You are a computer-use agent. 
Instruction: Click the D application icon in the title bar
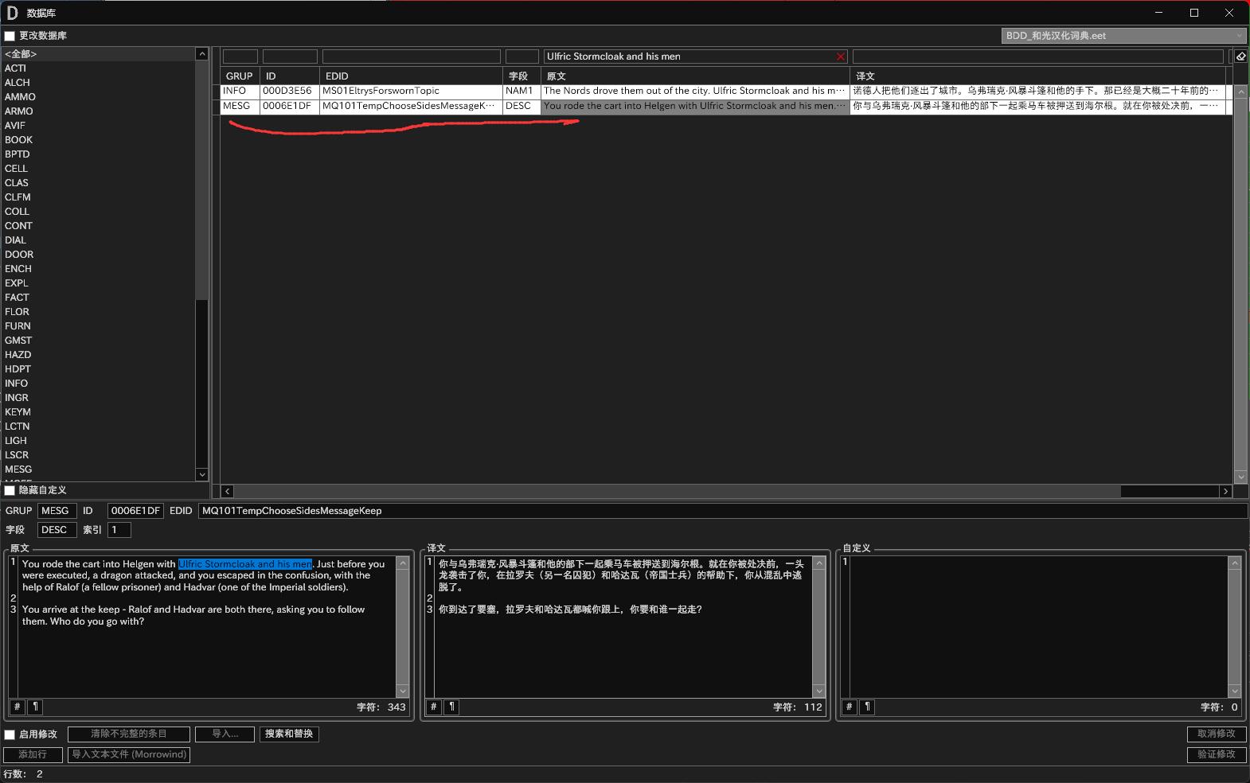pyautogui.click(x=13, y=13)
